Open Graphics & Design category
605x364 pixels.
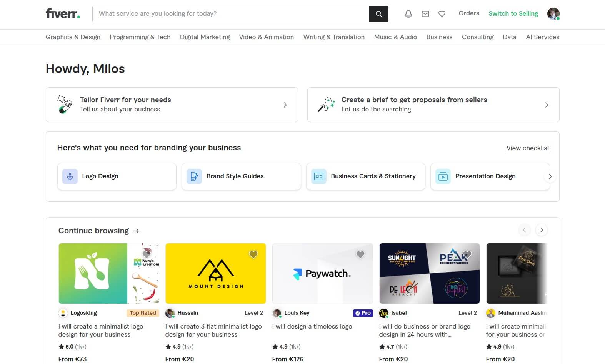(x=73, y=37)
